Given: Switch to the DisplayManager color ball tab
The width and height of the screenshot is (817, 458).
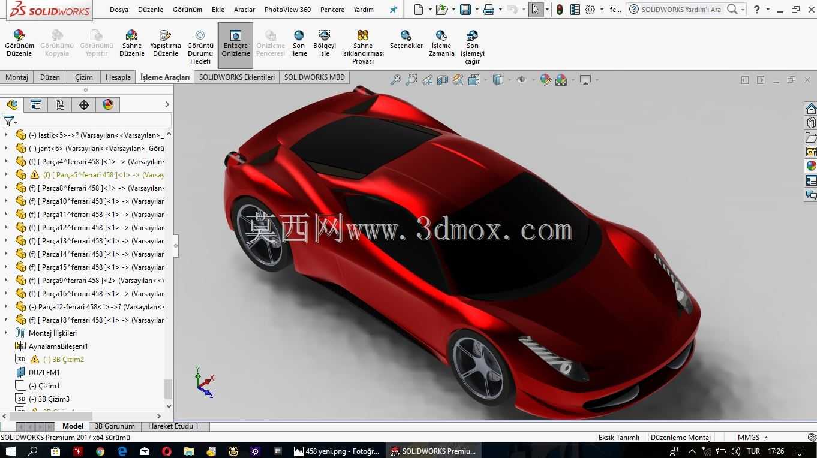Looking at the screenshot, I should point(108,105).
